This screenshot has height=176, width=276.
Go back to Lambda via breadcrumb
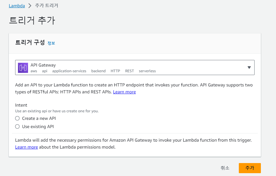click(17, 6)
